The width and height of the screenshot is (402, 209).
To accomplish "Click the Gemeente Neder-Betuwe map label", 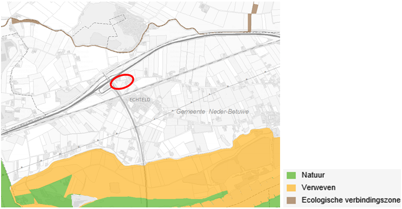I will click(212, 111).
